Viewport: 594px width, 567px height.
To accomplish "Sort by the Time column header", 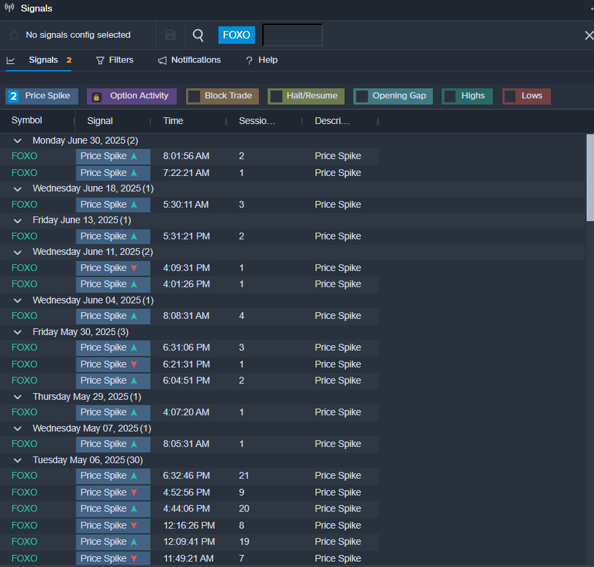I will pyautogui.click(x=173, y=121).
